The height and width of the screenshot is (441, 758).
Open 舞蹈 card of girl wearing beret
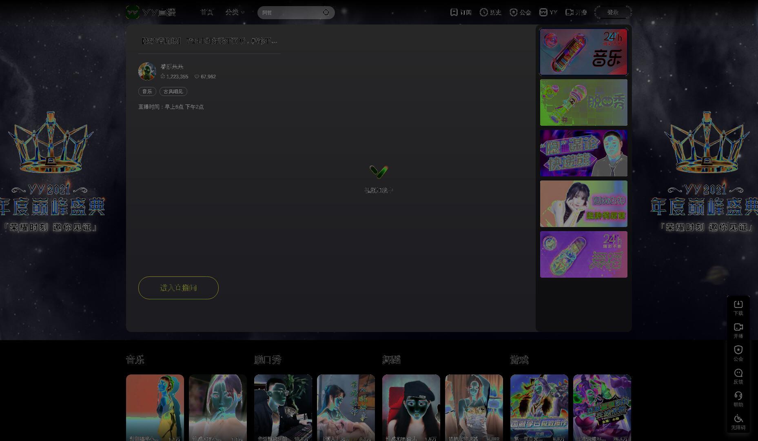click(411, 408)
